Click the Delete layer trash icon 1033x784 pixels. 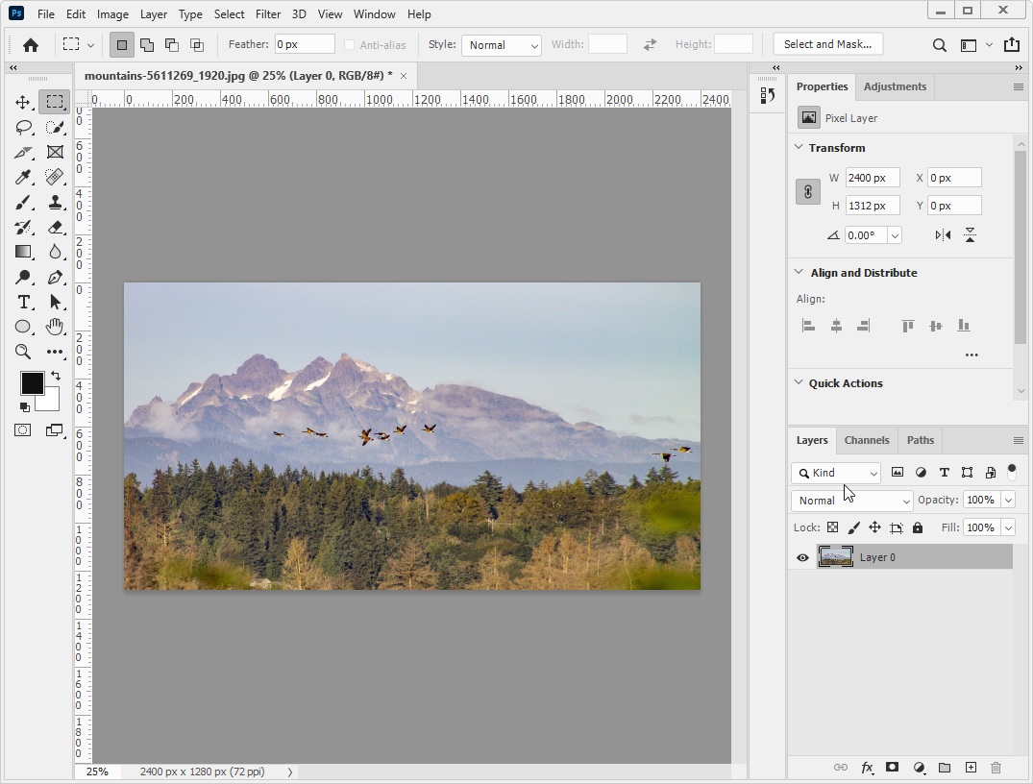[x=996, y=768]
